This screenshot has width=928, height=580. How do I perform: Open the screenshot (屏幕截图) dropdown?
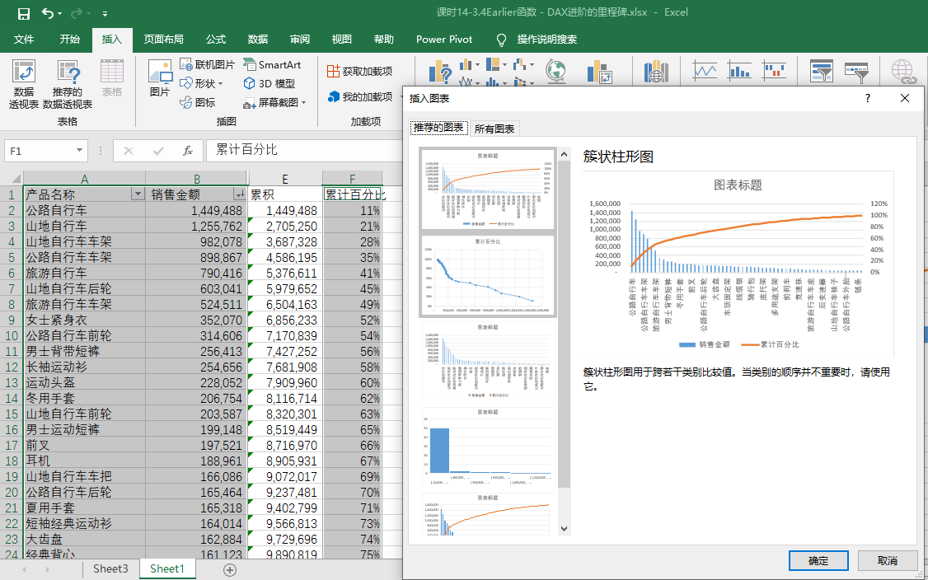[274, 102]
